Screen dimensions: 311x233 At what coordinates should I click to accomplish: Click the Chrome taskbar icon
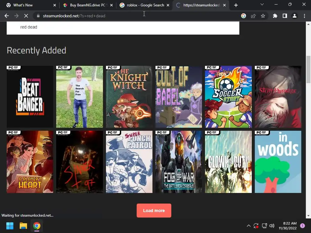[37, 226]
